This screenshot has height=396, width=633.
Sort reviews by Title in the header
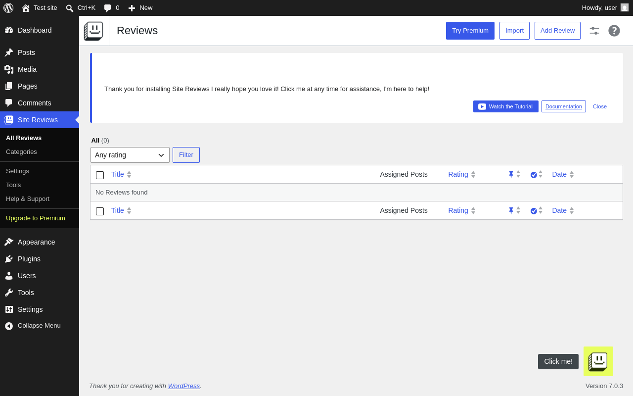coord(121,174)
